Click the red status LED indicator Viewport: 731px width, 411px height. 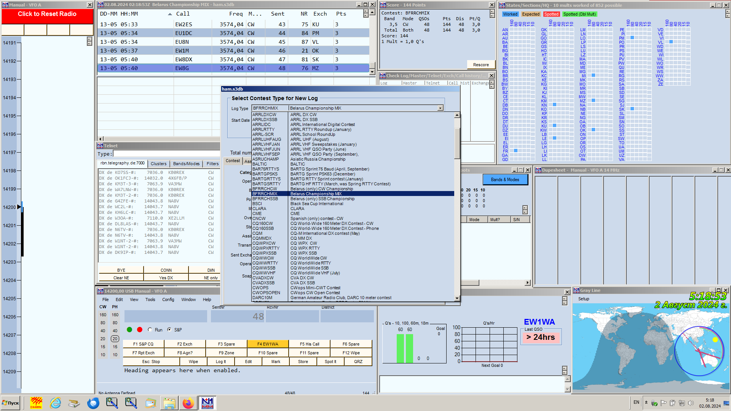tap(140, 330)
